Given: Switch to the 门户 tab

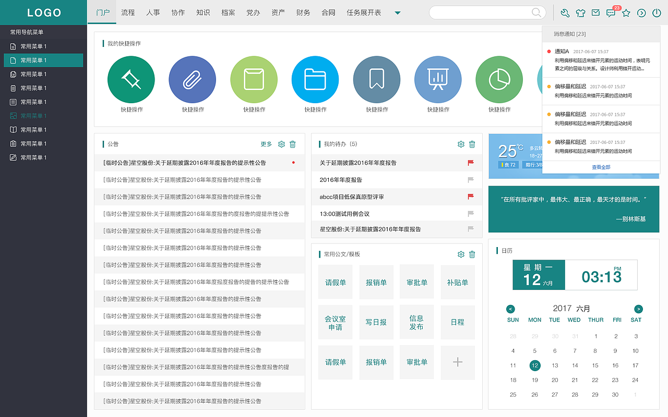Looking at the screenshot, I should tap(103, 13).
